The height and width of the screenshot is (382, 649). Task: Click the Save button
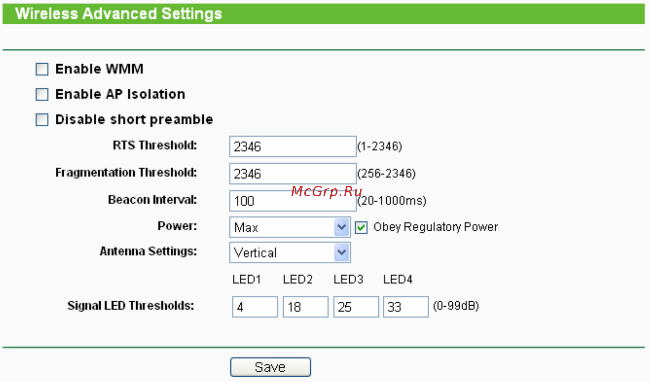coord(271,367)
